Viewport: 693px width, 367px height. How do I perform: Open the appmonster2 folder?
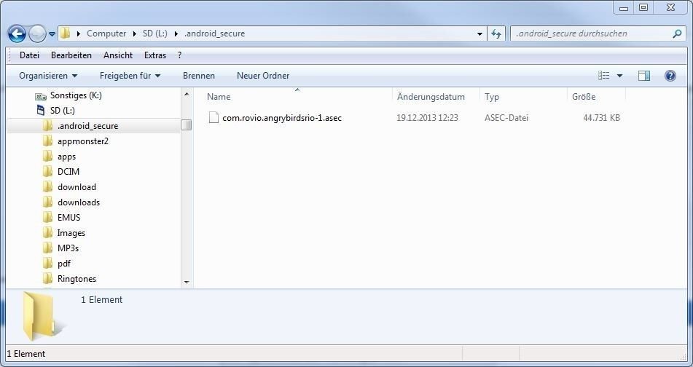tap(82, 141)
